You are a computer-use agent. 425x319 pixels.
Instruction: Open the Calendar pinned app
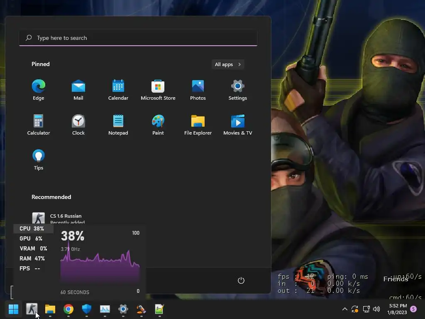pyautogui.click(x=118, y=90)
